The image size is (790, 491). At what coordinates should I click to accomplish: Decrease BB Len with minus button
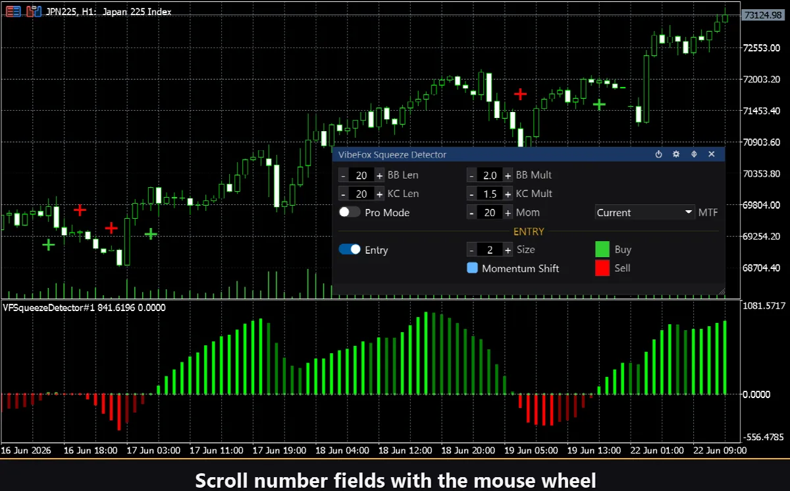(x=343, y=175)
